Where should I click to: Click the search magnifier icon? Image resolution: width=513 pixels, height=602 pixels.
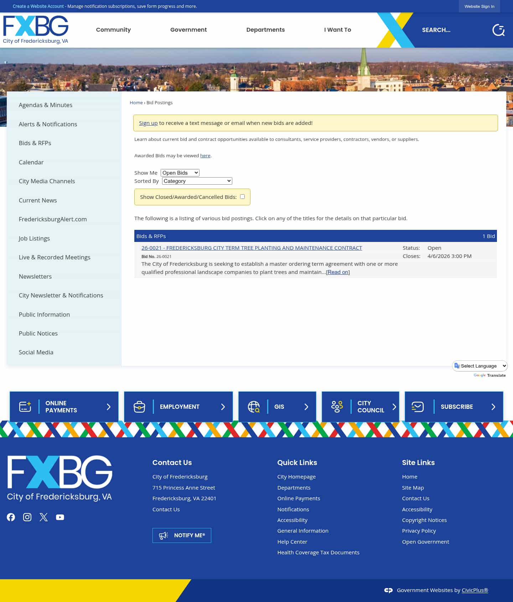498,30
